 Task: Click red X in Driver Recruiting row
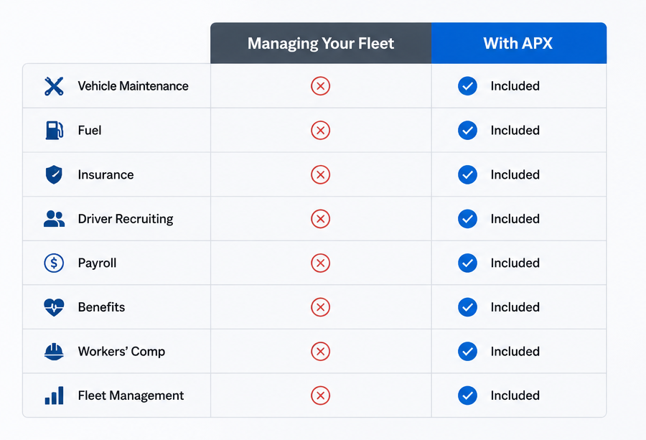[x=321, y=219]
